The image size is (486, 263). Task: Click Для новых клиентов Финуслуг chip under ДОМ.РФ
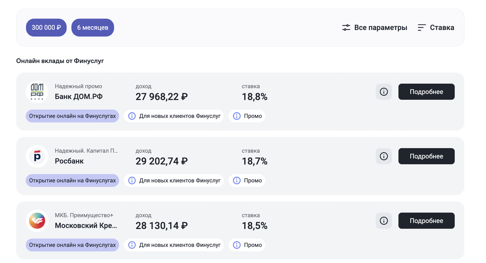(174, 116)
